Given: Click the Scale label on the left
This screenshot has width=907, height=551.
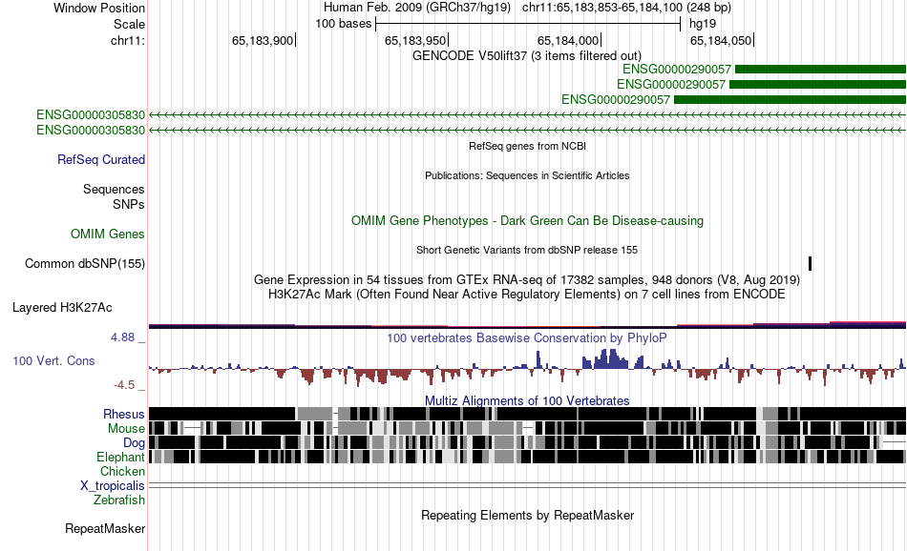Looking at the screenshot, I should [129, 24].
